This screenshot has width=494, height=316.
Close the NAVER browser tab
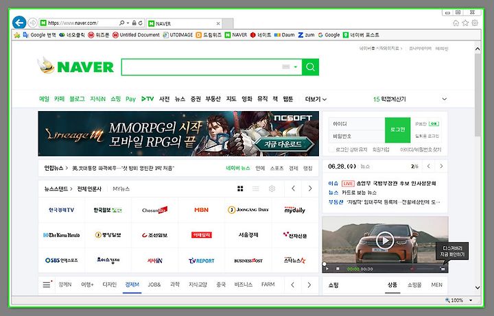click(218, 23)
